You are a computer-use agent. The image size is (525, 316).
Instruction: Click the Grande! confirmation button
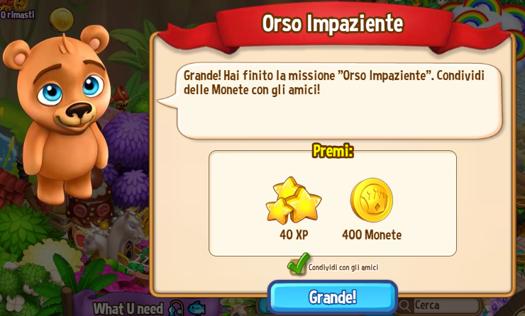point(333,298)
